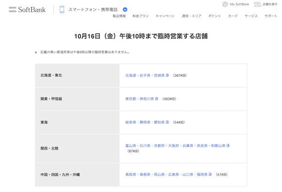Click the smartphone icon in header

pos(62,10)
